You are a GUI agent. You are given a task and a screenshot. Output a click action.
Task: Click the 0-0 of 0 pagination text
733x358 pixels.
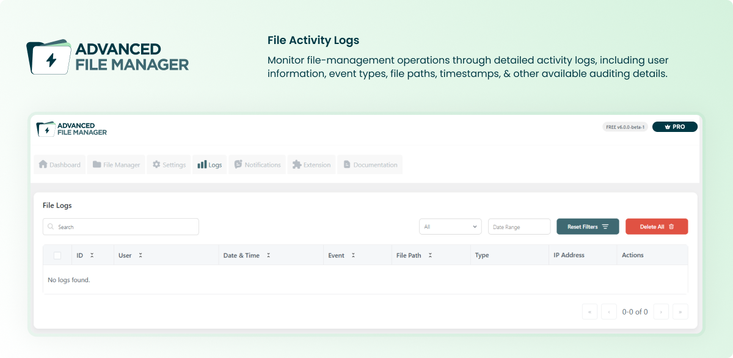pos(635,312)
